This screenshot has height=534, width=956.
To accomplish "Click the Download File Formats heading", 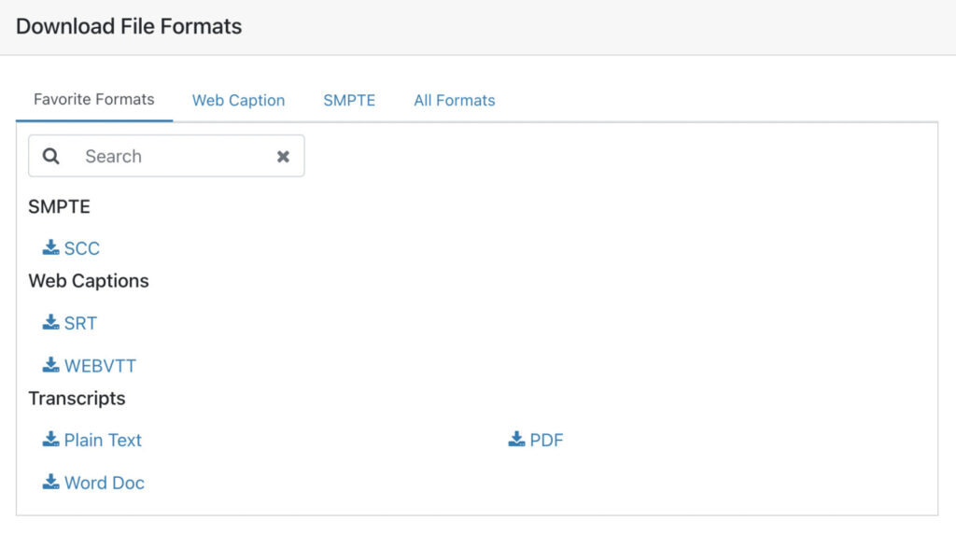I will [x=129, y=26].
